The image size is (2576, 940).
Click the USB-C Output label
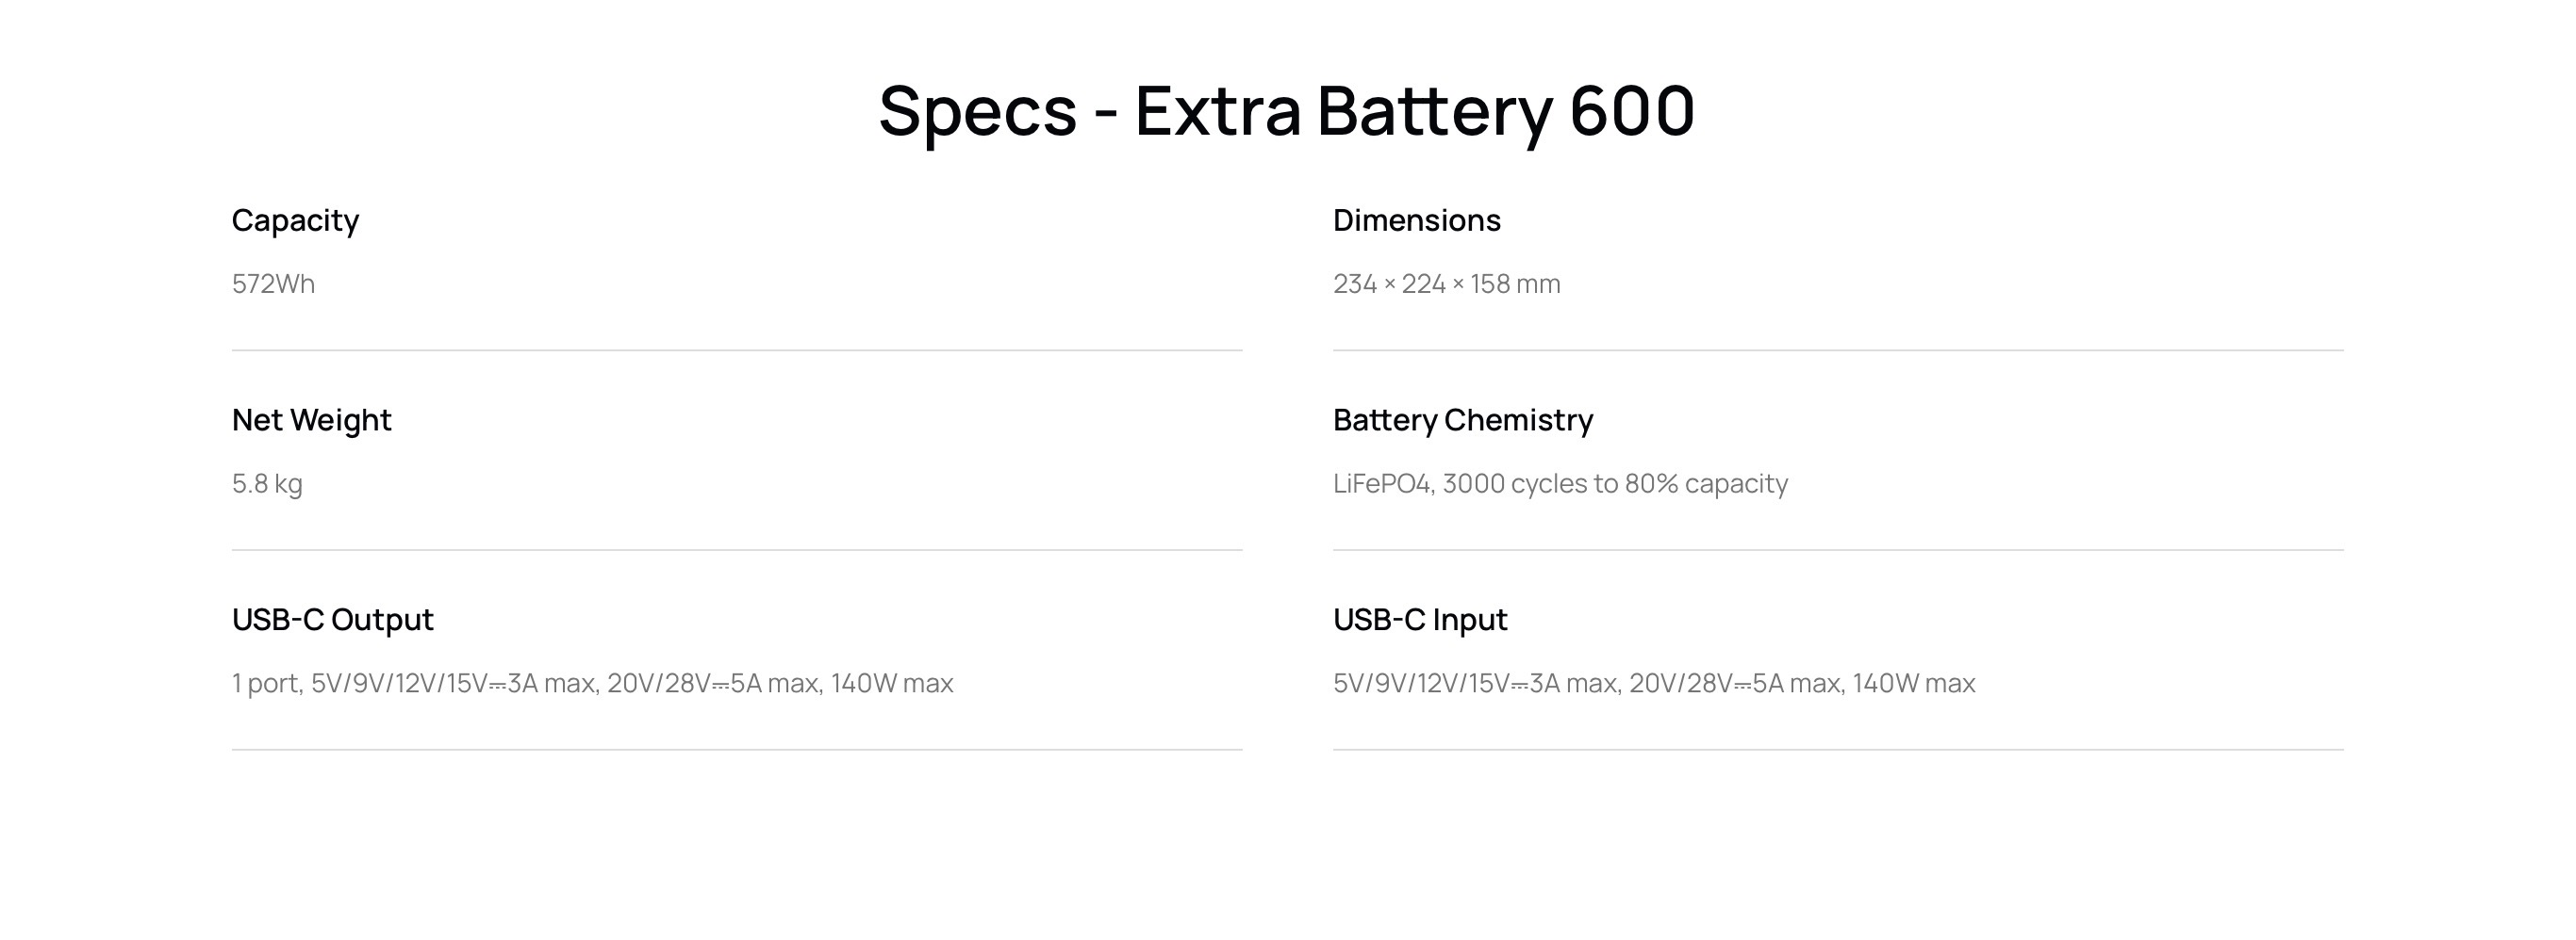(x=332, y=620)
